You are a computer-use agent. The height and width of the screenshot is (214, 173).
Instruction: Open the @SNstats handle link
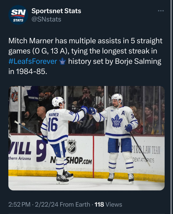coord(46,19)
